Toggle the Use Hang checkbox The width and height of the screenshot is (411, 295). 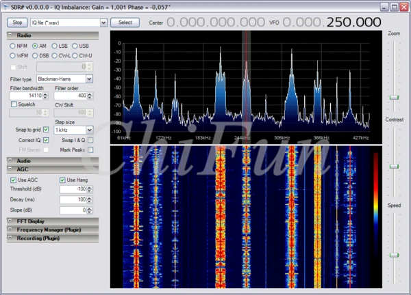[62, 180]
